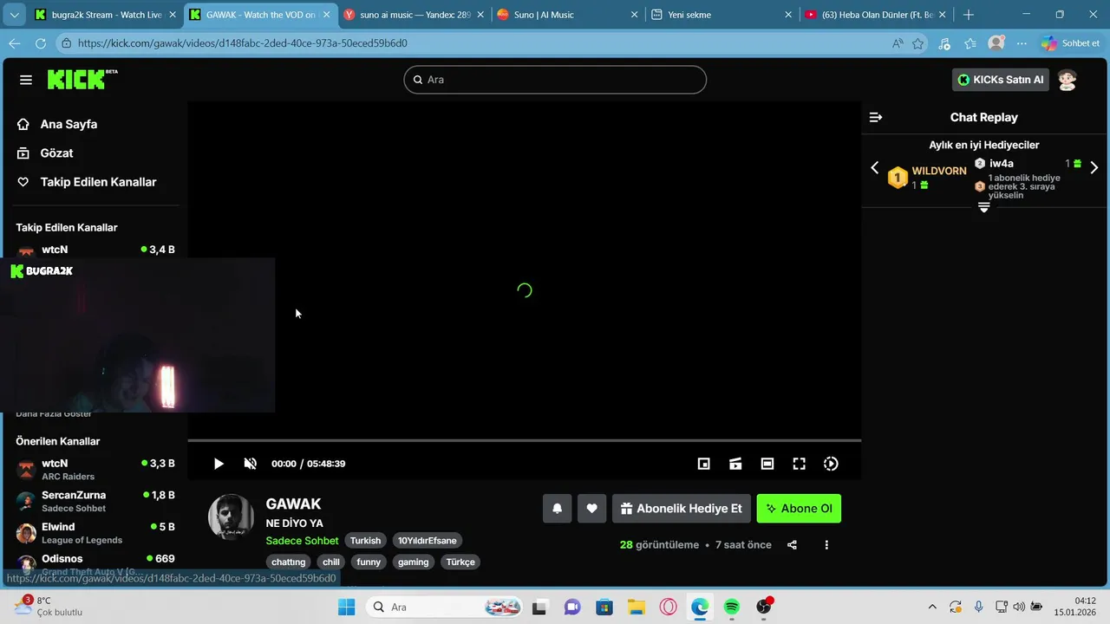Open GAWAK channel avatar
This screenshot has height=624, width=1110.
coord(231,517)
